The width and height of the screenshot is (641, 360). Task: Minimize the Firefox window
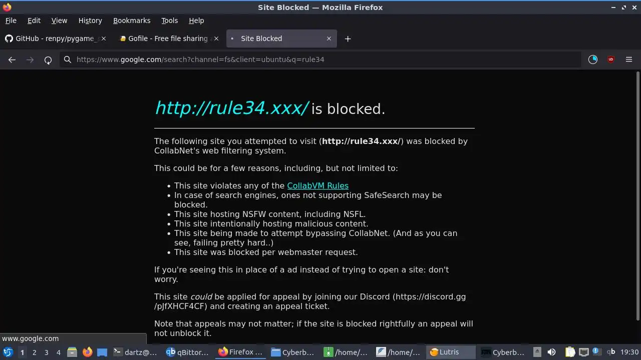pyautogui.click(x=613, y=7)
